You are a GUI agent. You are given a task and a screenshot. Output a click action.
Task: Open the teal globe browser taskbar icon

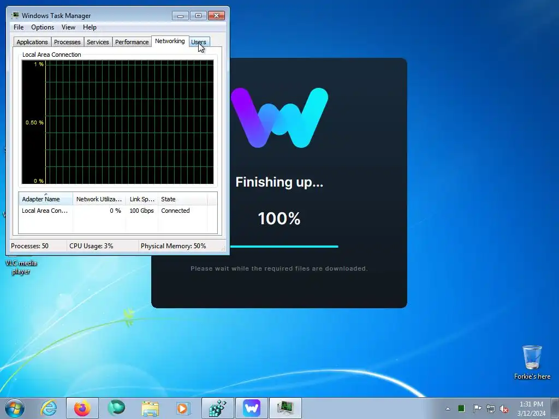tap(116, 408)
